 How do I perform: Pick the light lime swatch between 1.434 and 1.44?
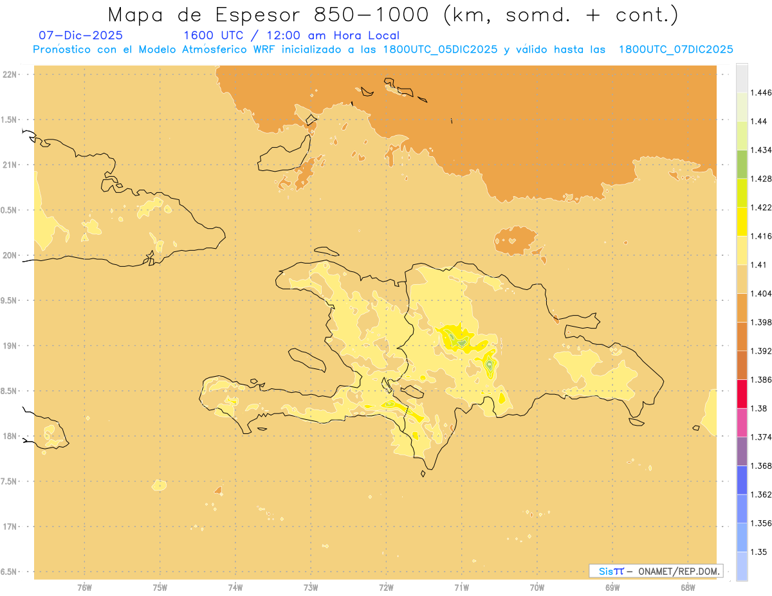742,135
